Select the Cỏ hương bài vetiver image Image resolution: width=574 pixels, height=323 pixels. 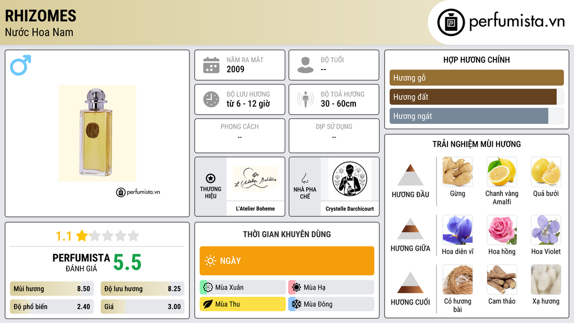[457, 279]
